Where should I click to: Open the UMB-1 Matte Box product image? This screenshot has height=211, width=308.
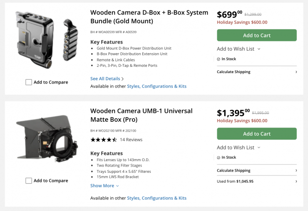47,138
